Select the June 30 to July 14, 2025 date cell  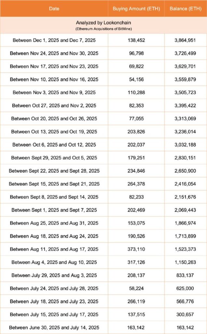(54, 327)
